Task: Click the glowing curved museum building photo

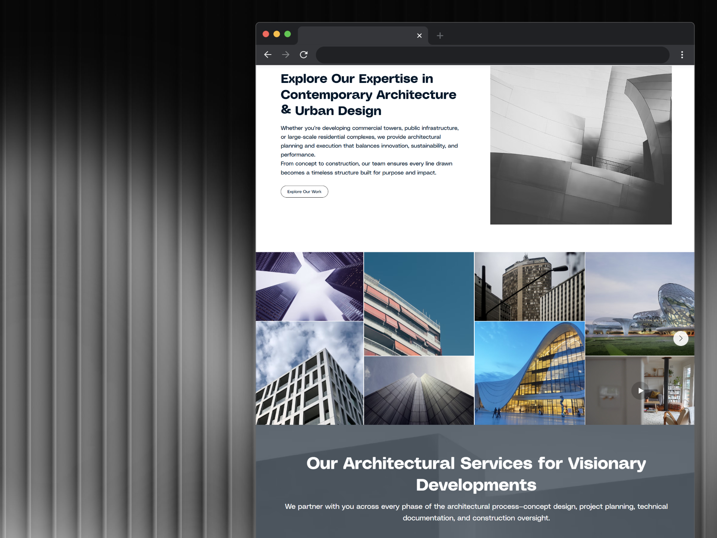Action: pos(530,372)
